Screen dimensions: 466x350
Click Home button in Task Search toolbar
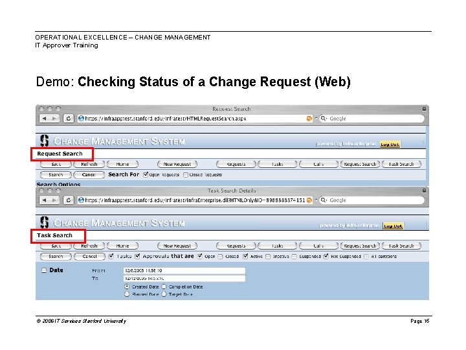[122, 246]
